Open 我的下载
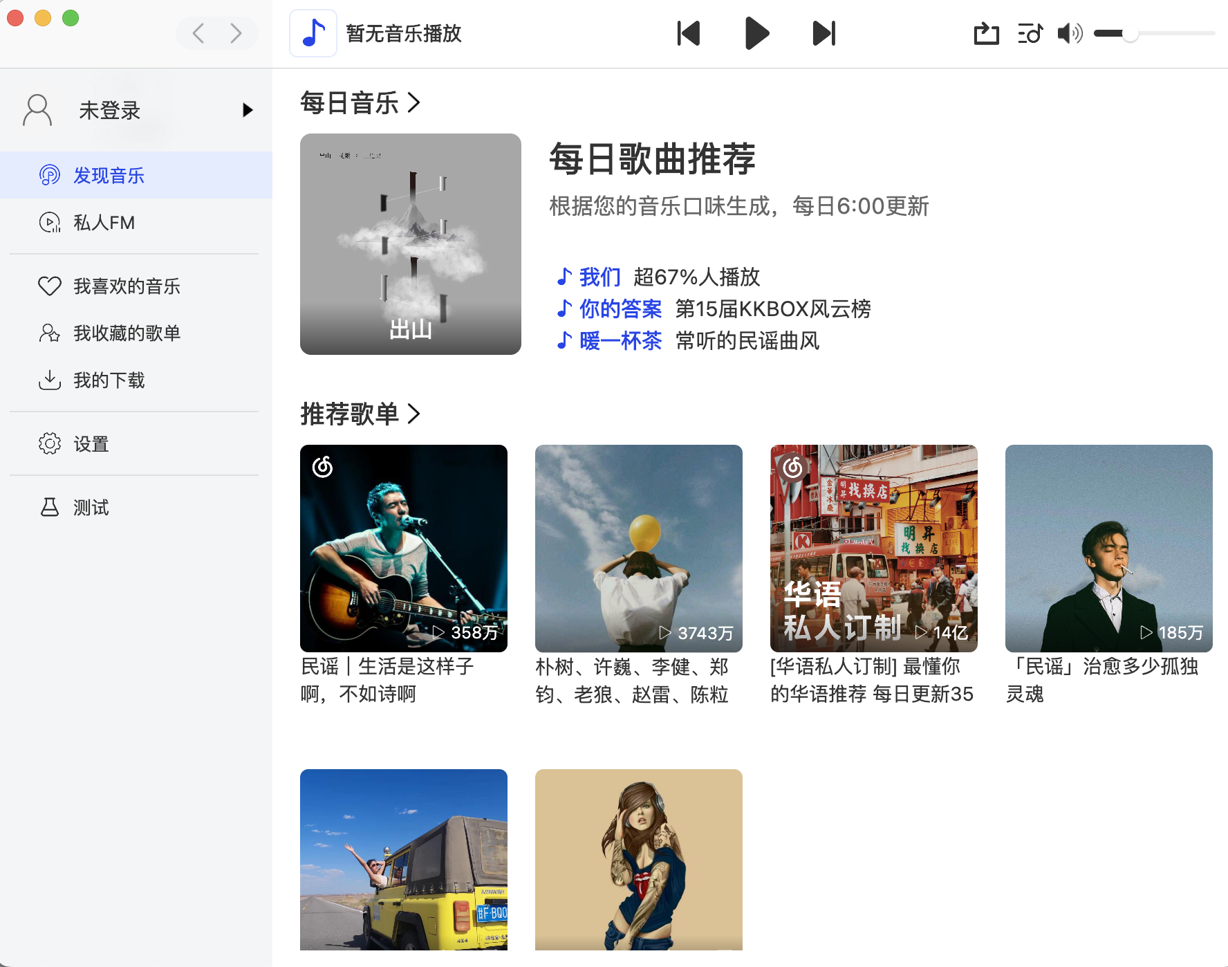The image size is (1228, 967). pyautogui.click(x=136, y=380)
